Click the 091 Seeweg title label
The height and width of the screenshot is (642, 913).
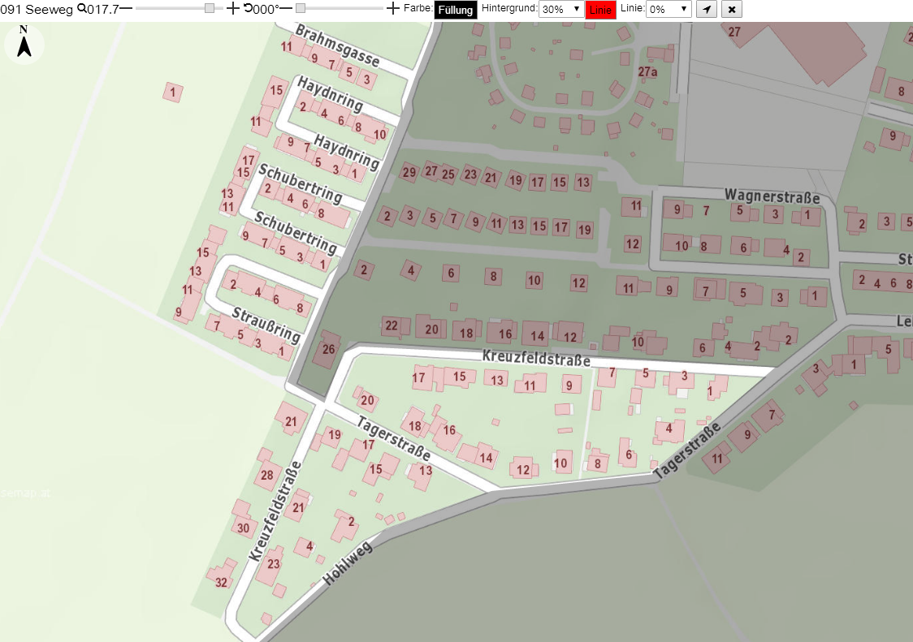36,9
